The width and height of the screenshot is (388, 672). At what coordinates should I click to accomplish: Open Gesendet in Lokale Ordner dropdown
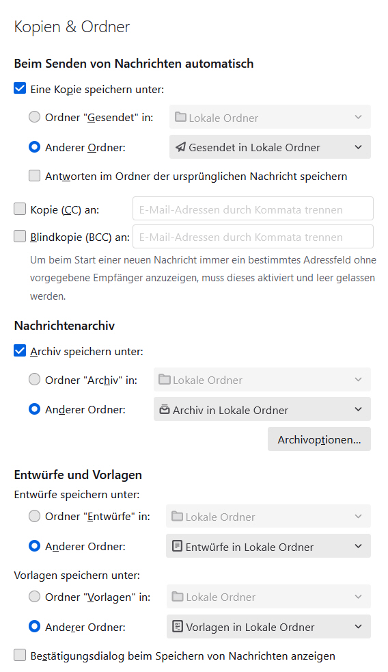point(270,147)
